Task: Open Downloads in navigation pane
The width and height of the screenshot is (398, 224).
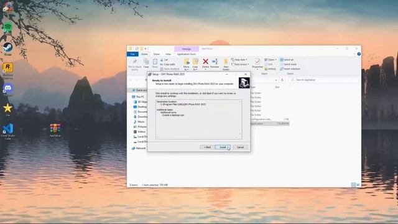Action: (141, 117)
